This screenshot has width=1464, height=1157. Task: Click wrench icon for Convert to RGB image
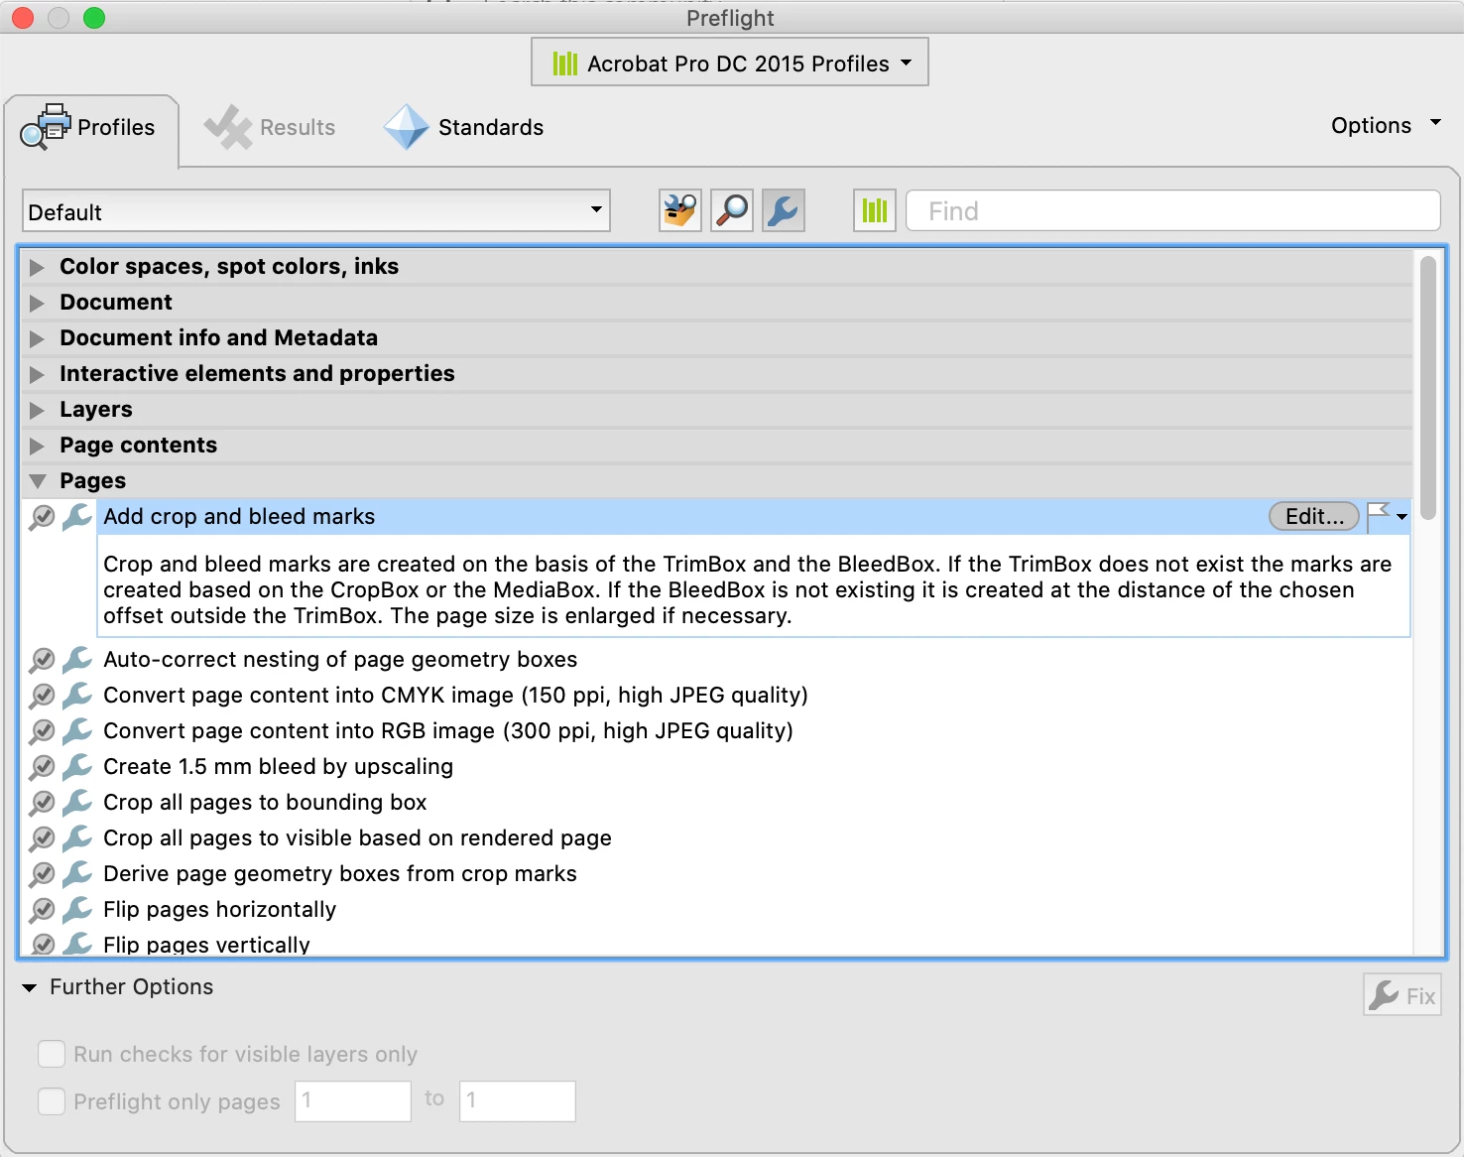[x=77, y=730]
